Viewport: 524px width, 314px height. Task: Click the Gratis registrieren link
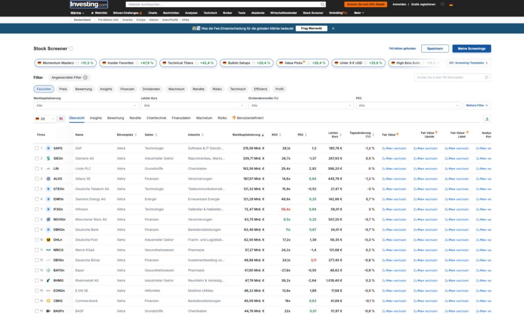(x=423, y=4)
